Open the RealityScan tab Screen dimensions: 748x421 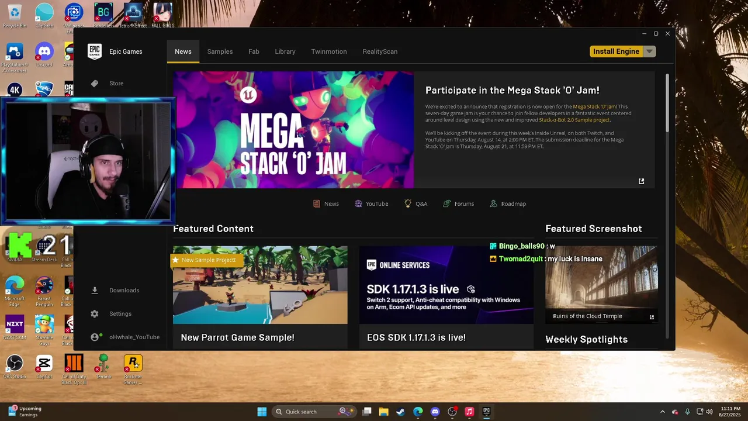coord(380,51)
